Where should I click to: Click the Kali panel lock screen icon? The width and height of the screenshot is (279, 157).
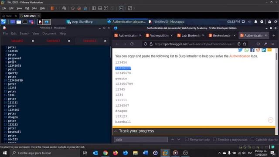(x=269, y=22)
